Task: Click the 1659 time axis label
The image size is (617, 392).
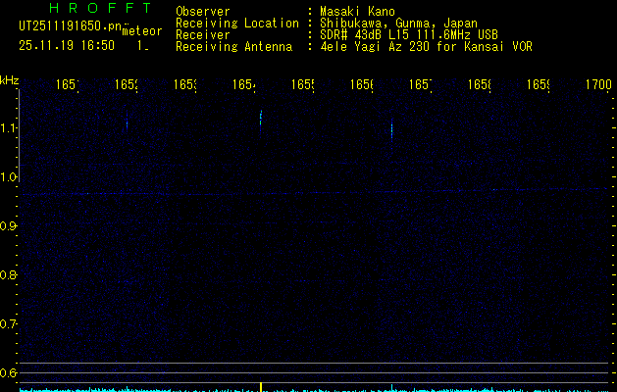Action: [x=539, y=84]
